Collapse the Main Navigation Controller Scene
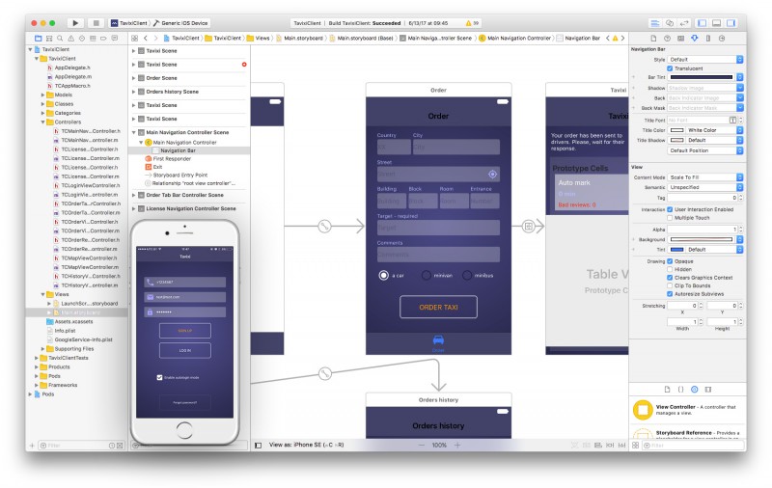Screen dimensions: 772x488 [x=133, y=132]
